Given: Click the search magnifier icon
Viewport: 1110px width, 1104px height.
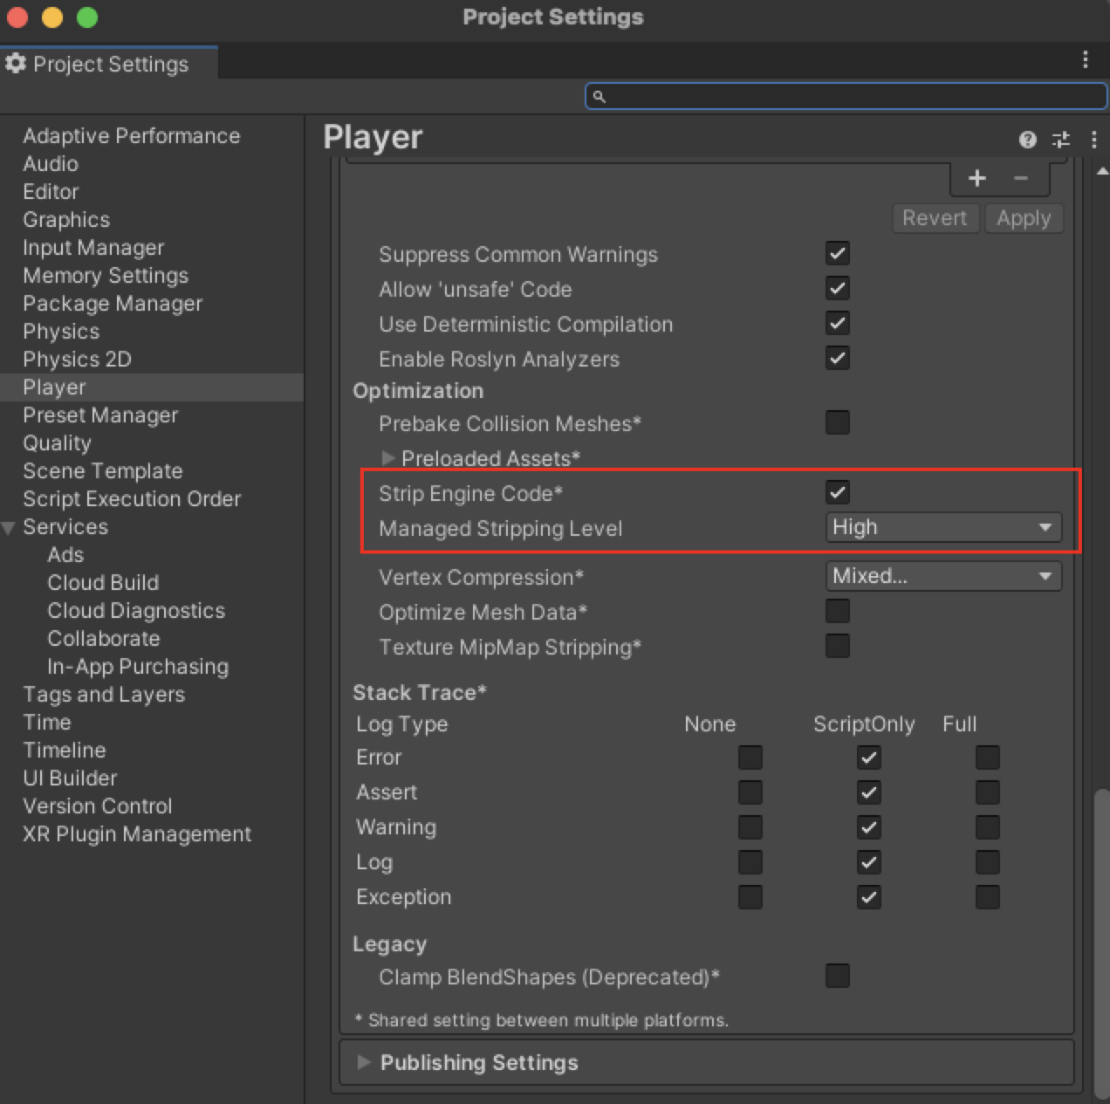Looking at the screenshot, I should 599,96.
